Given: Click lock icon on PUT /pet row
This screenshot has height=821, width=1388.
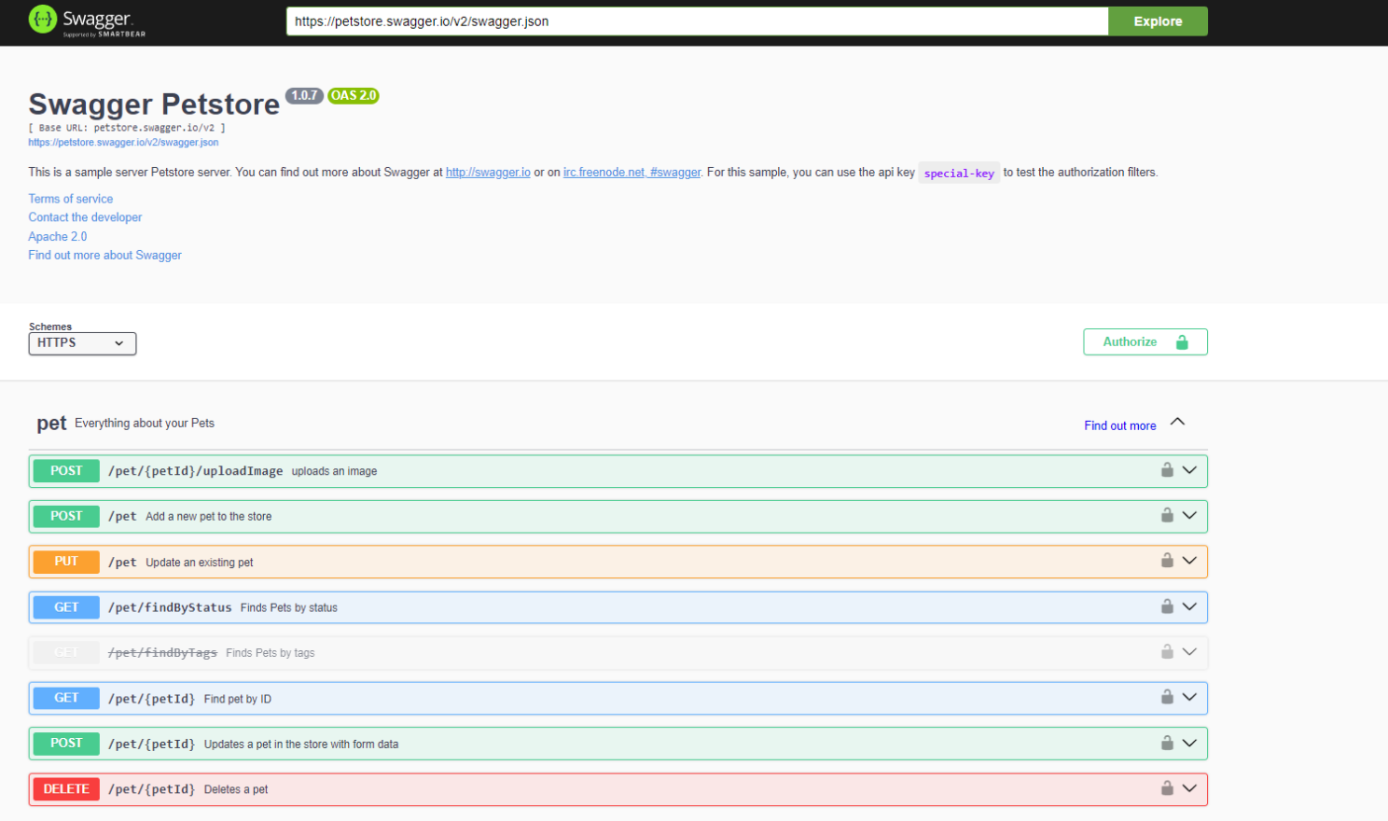Looking at the screenshot, I should (1167, 560).
